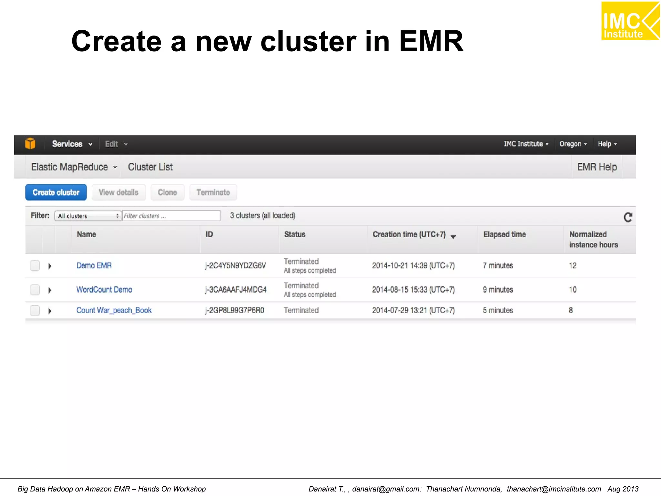
Task: Click the Clone button
Action: 167,192
